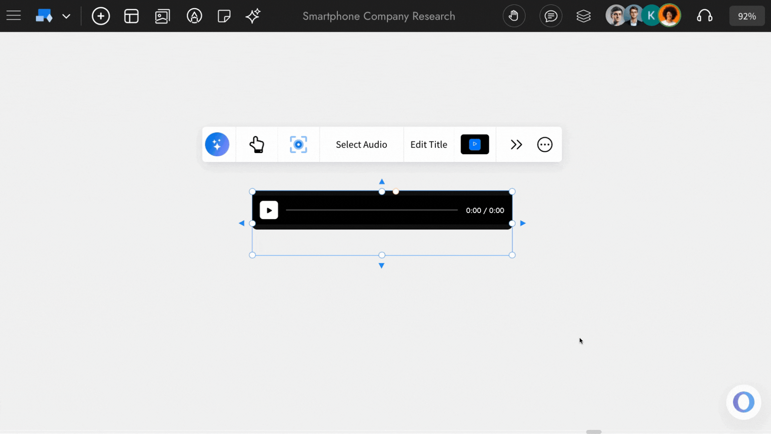Join the audio session via headphones icon
This screenshot has height=434, width=771.
click(705, 16)
